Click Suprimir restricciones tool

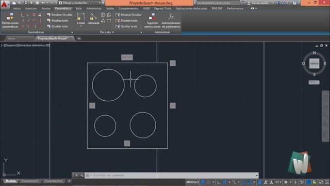coord(153,21)
